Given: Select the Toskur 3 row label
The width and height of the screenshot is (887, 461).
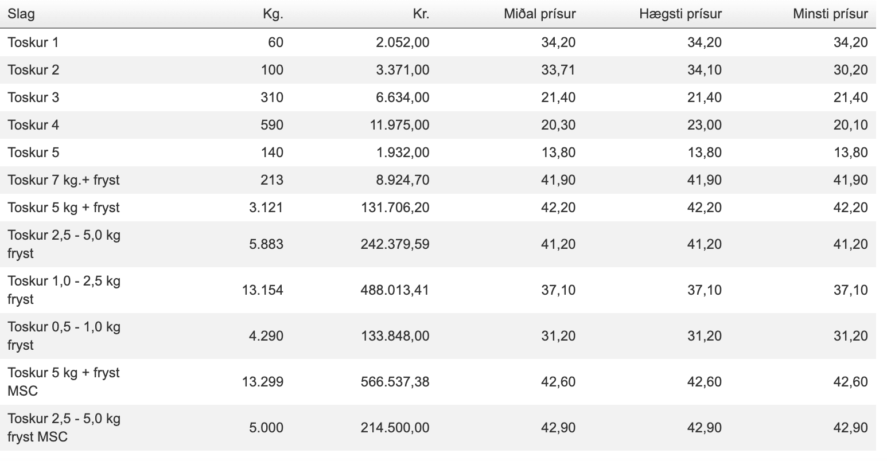Looking at the screenshot, I should 33,97.
